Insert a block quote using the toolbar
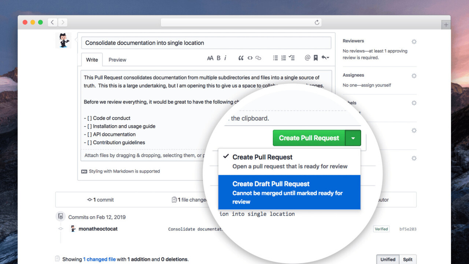Image resolution: width=469 pixels, height=264 pixels. (x=241, y=58)
